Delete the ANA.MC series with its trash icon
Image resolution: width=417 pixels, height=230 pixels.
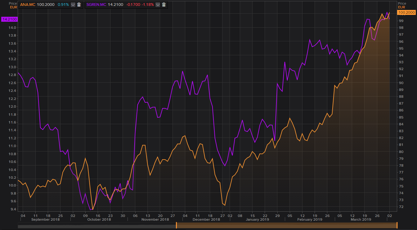pos(79,5)
